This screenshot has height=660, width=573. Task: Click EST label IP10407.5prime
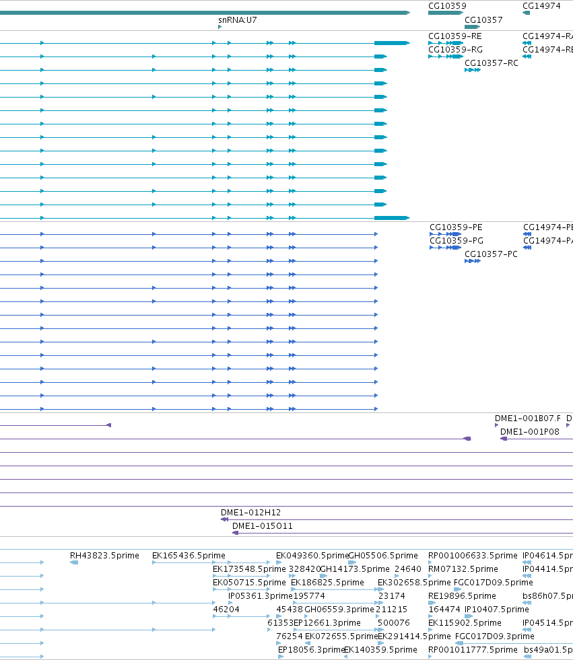pyautogui.click(x=497, y=610)
